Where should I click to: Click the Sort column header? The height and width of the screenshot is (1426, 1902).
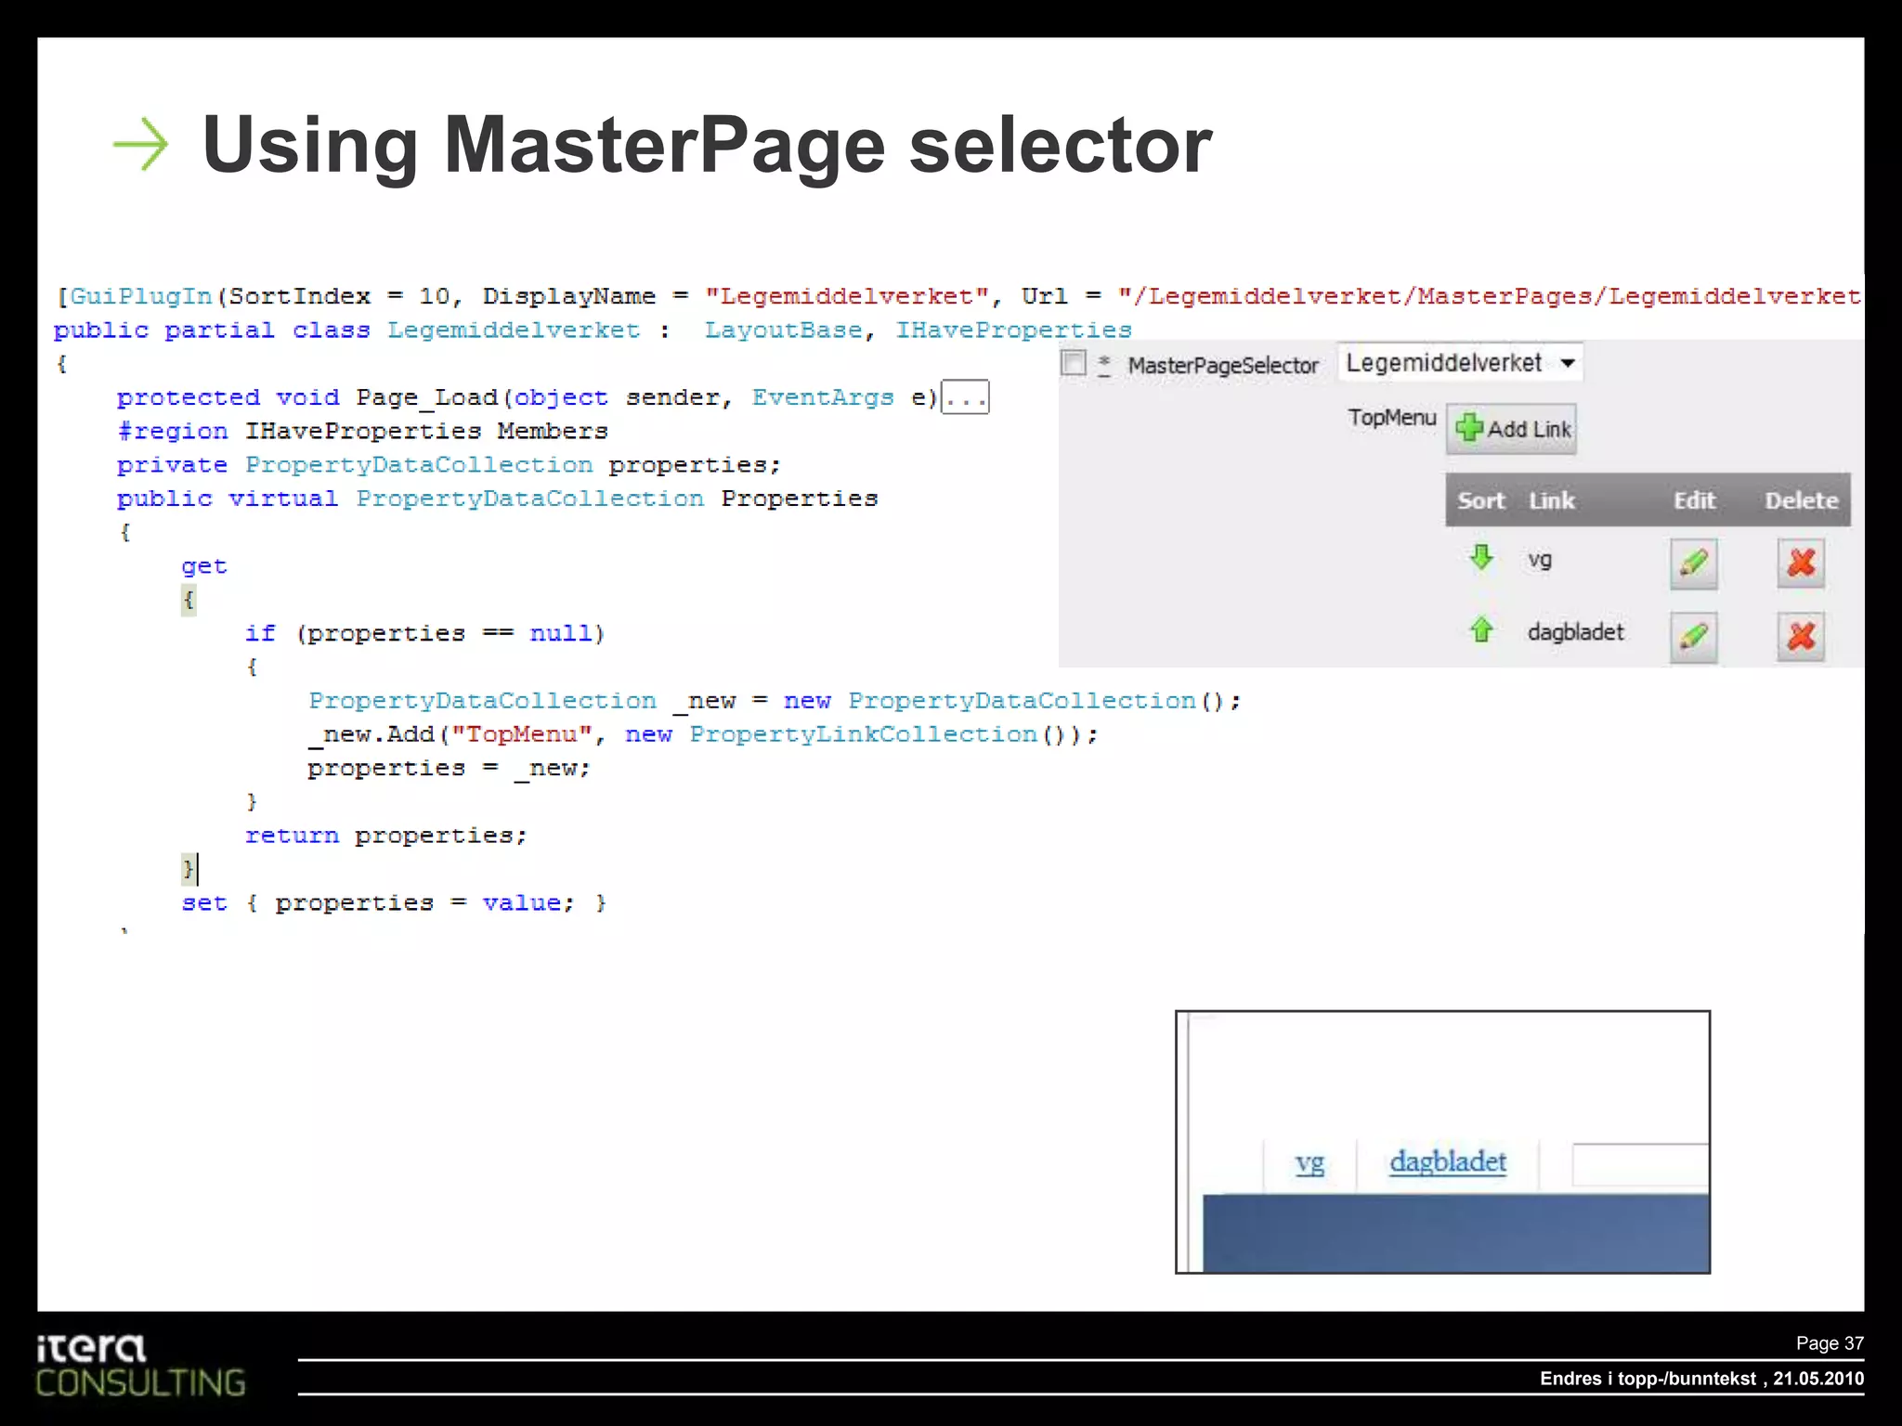pos(1480,501)
